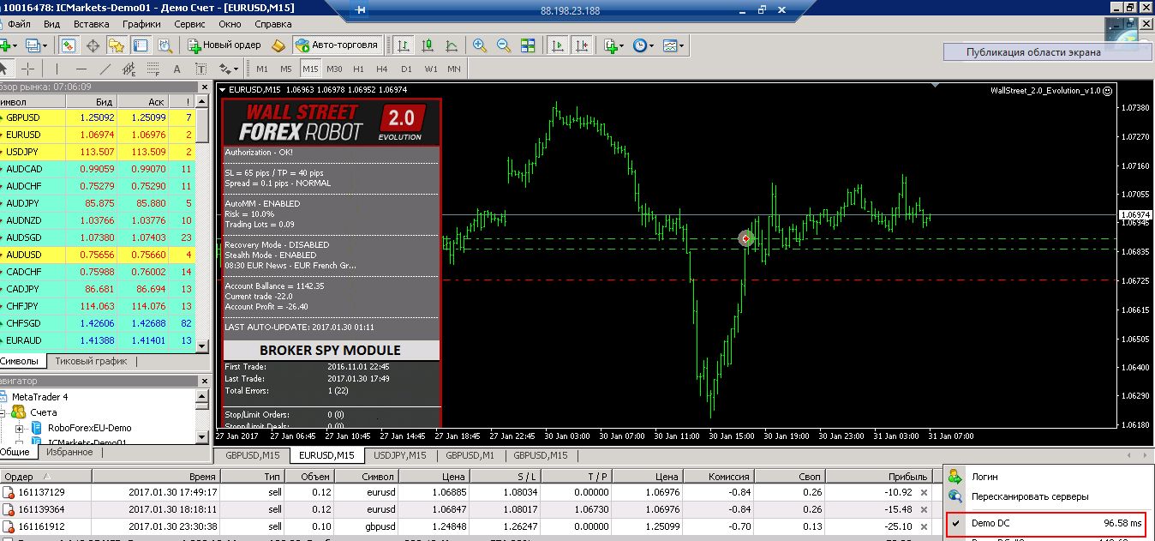1155x541 pixels.
Task: Open the Market Watch window toggle icon
Action: point(68,45)
